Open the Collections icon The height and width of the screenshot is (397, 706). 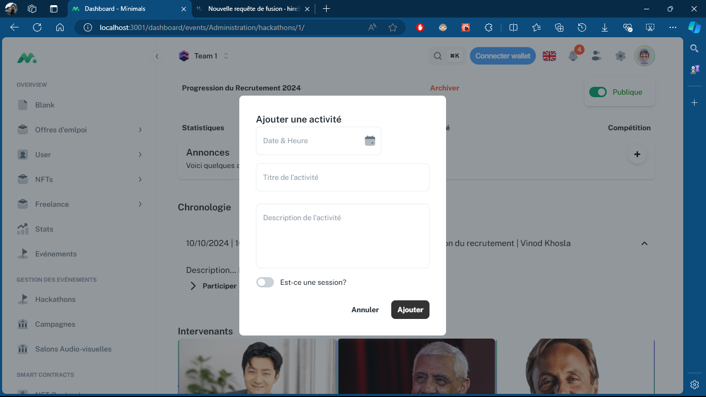(559, 27)
